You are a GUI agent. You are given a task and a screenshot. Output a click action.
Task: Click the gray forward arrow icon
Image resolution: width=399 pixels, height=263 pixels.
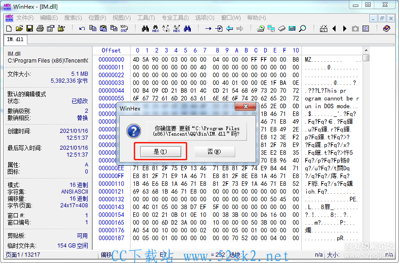point(240,28)
